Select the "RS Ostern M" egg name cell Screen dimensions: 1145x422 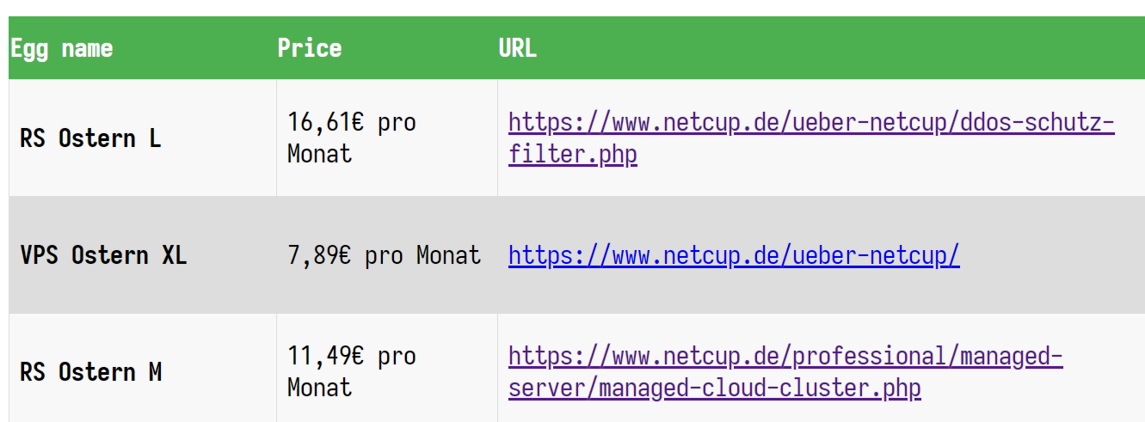coord(91,372)
